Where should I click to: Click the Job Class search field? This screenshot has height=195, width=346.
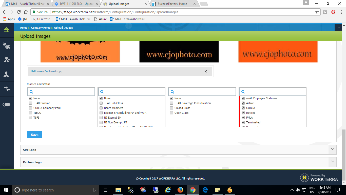click(x=131, y=92)
